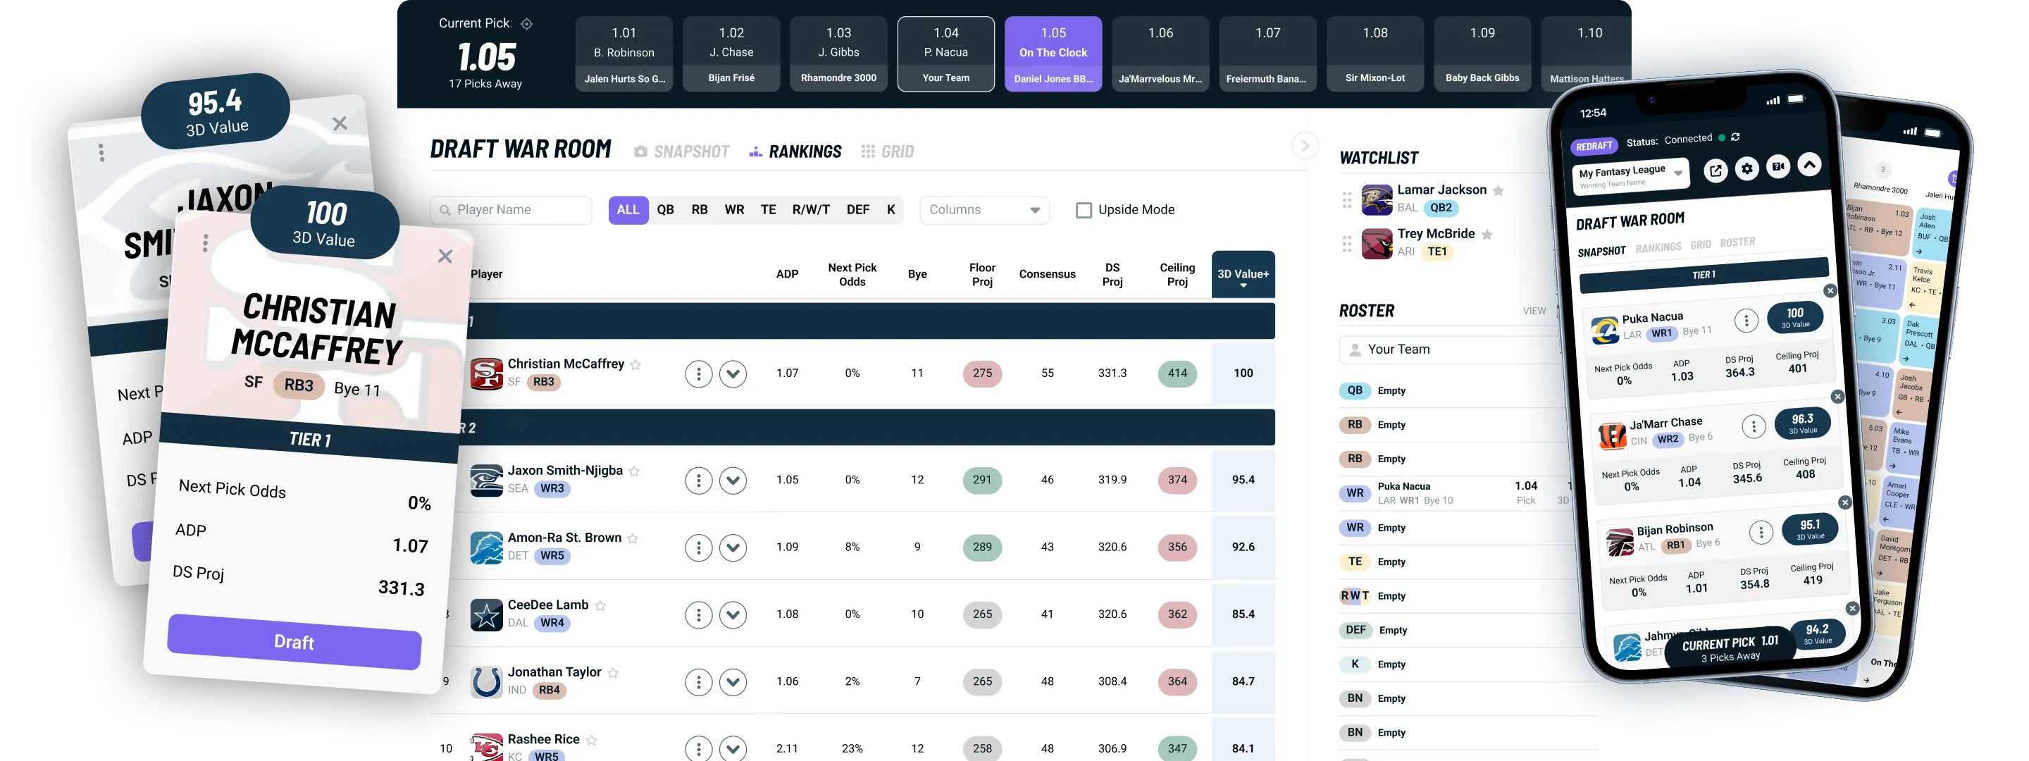Click the San Francisco 49ers logo in rankings
Image resolution: width=2029 pixels, height=761 pixels.
coord(487,373)
